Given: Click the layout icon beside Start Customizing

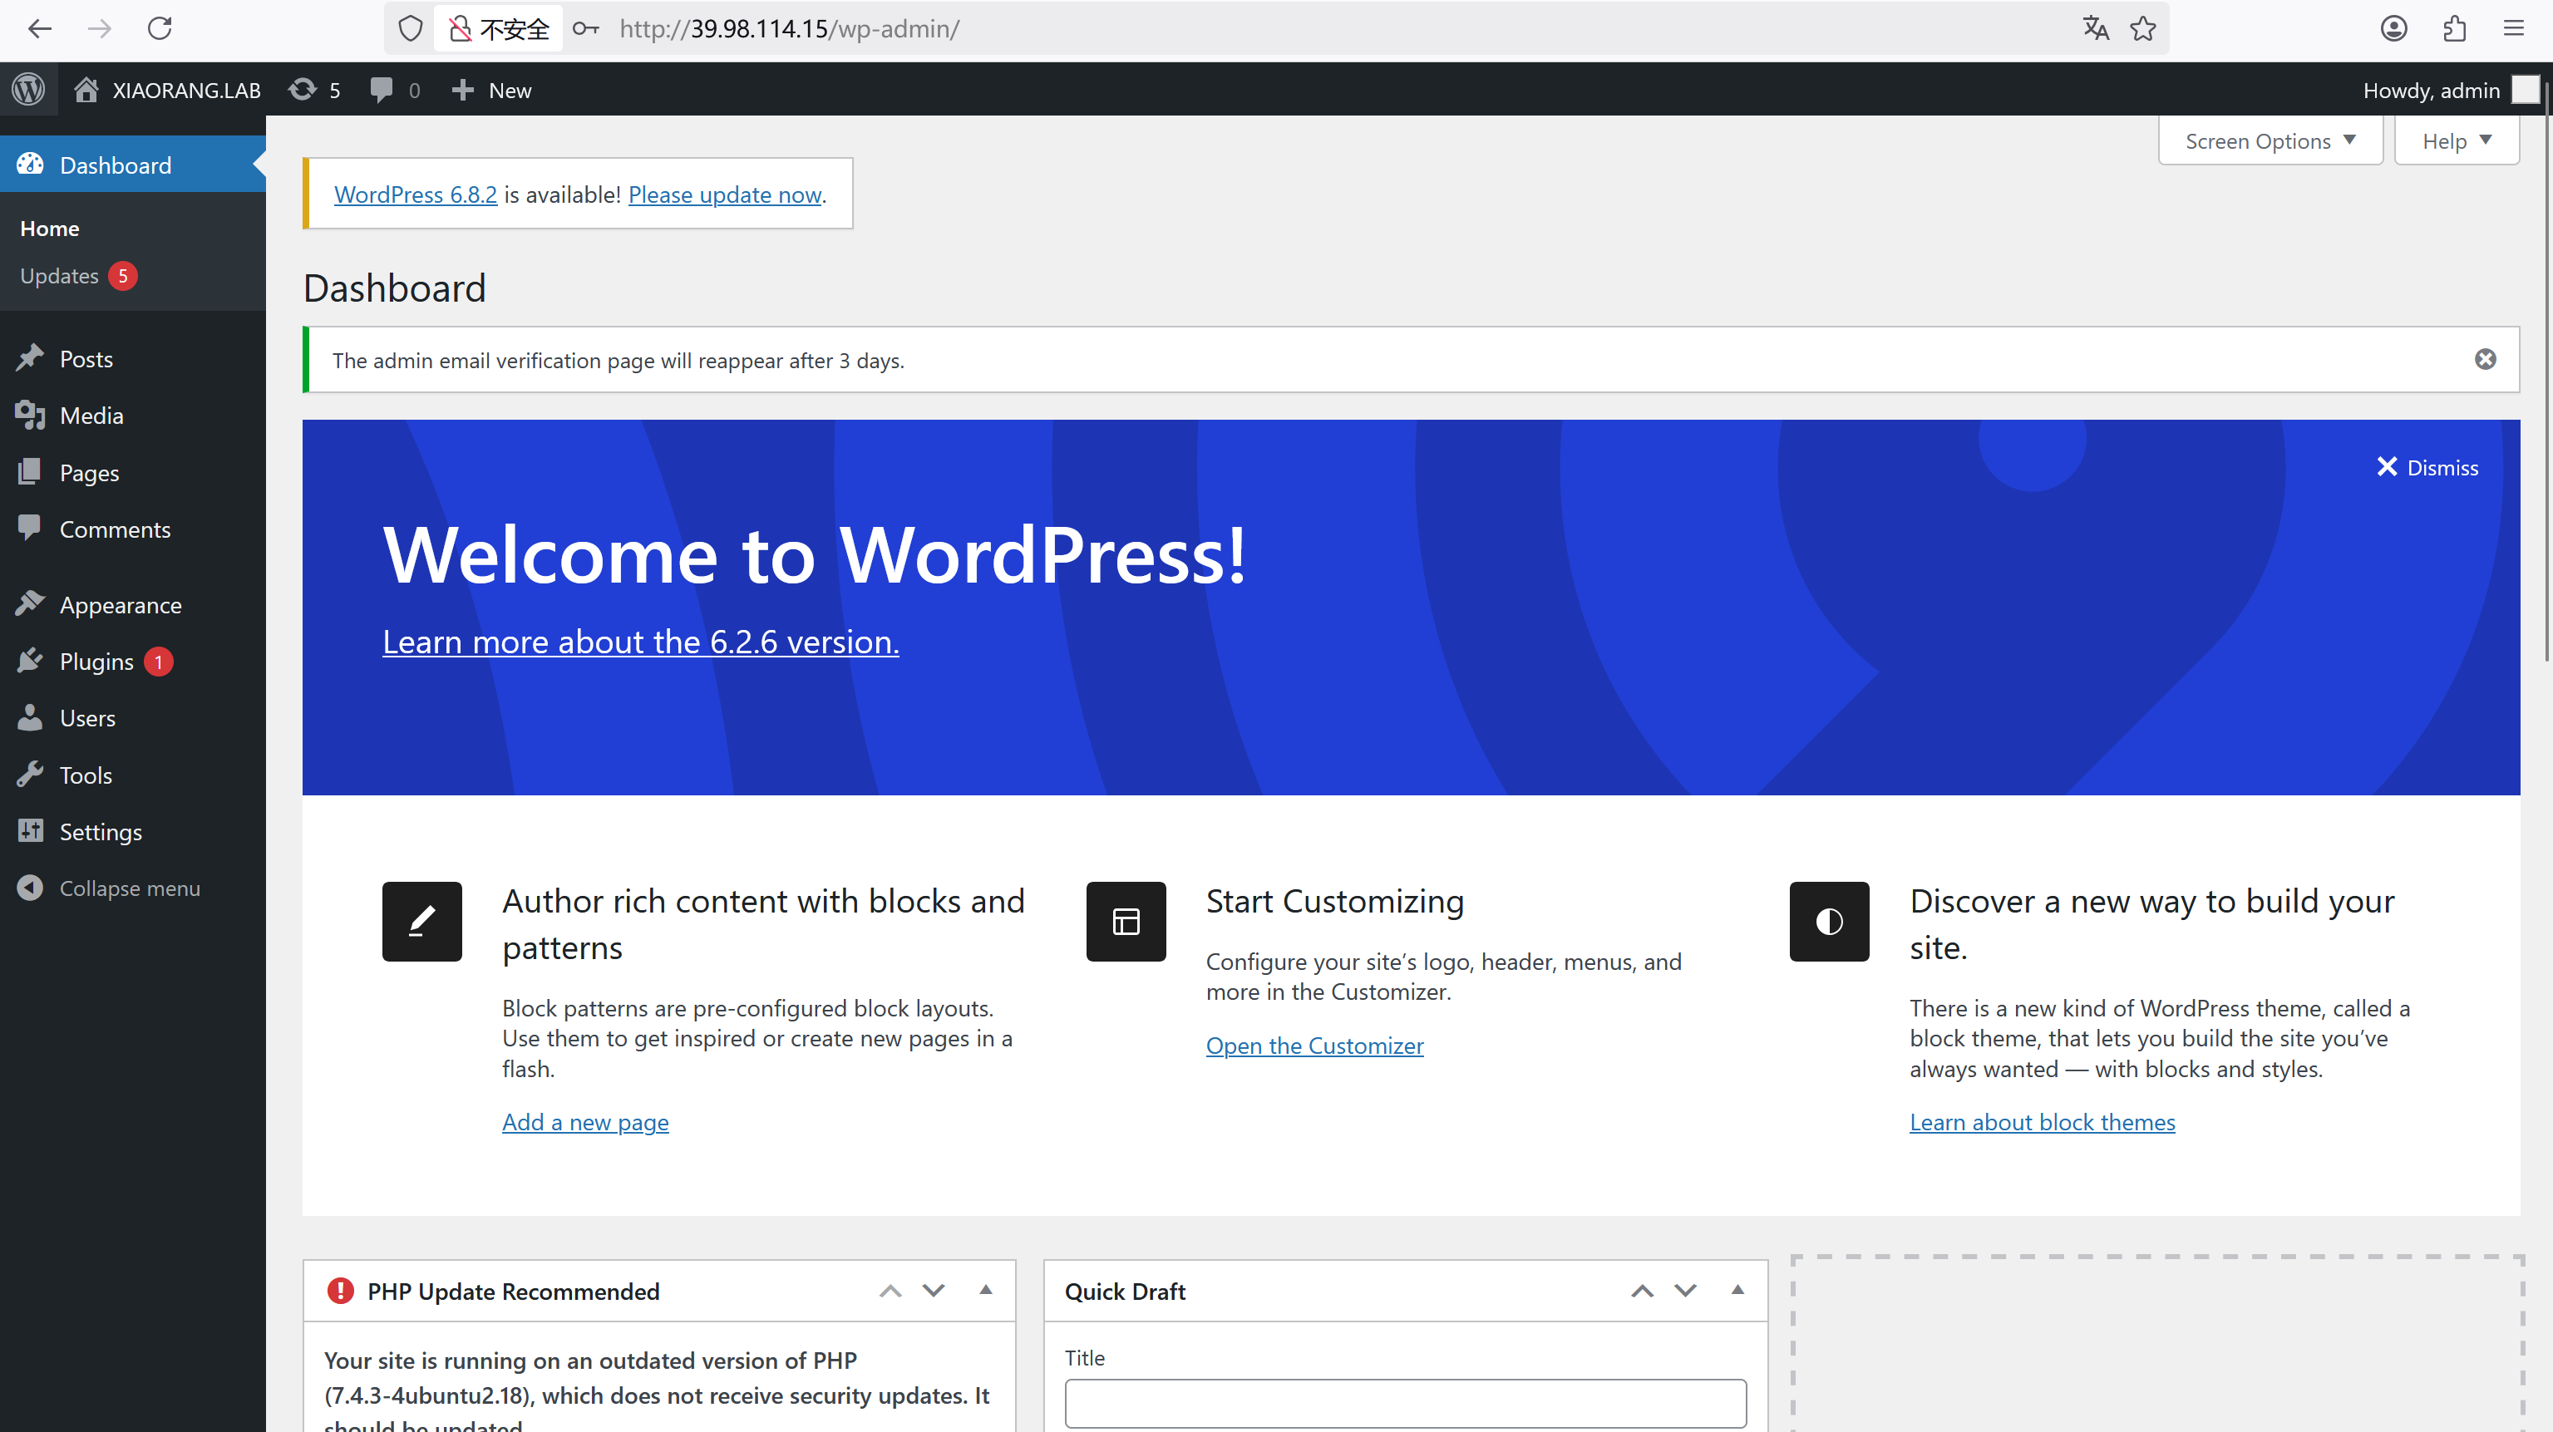Looking at the screenshot, I should tap(1126, 921).
